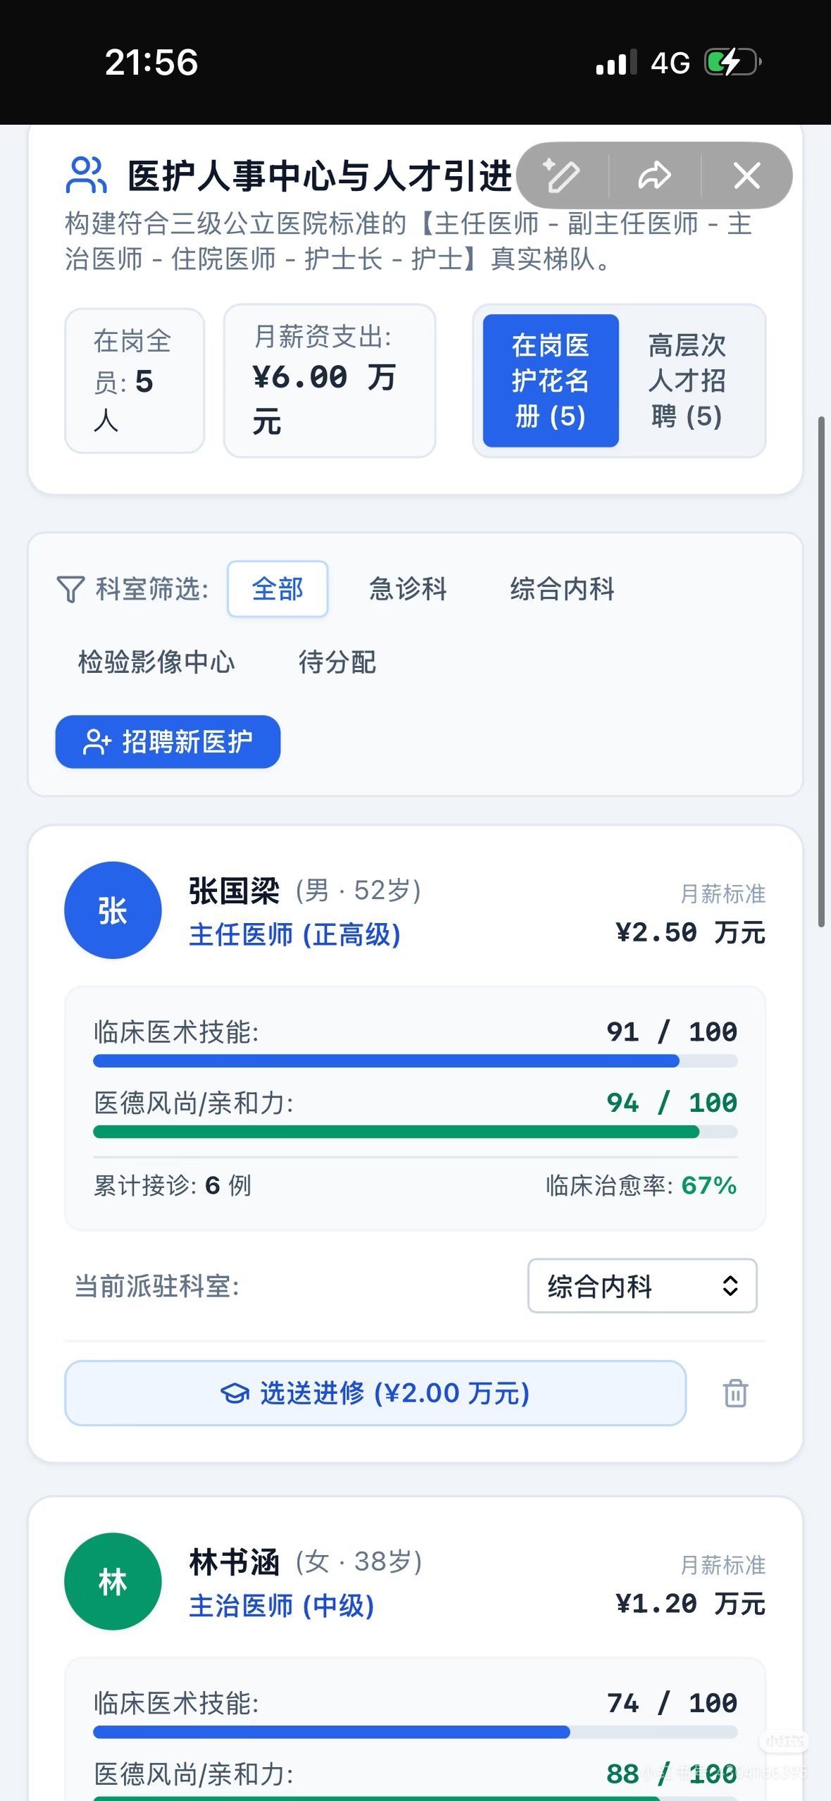831x1801 pixels.
Task: Click 选送进修 training button
Action: click(x=375, y=1393)
